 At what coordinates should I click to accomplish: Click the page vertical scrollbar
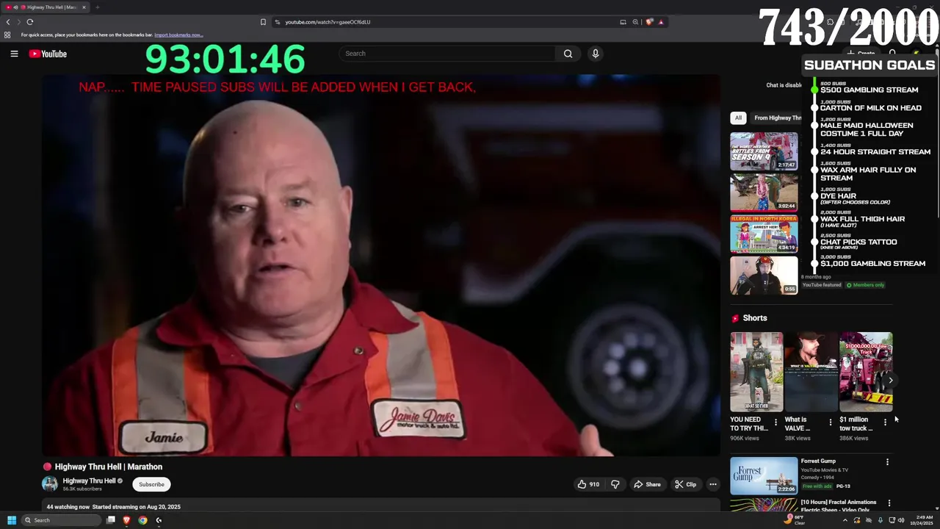pos(937,279)
